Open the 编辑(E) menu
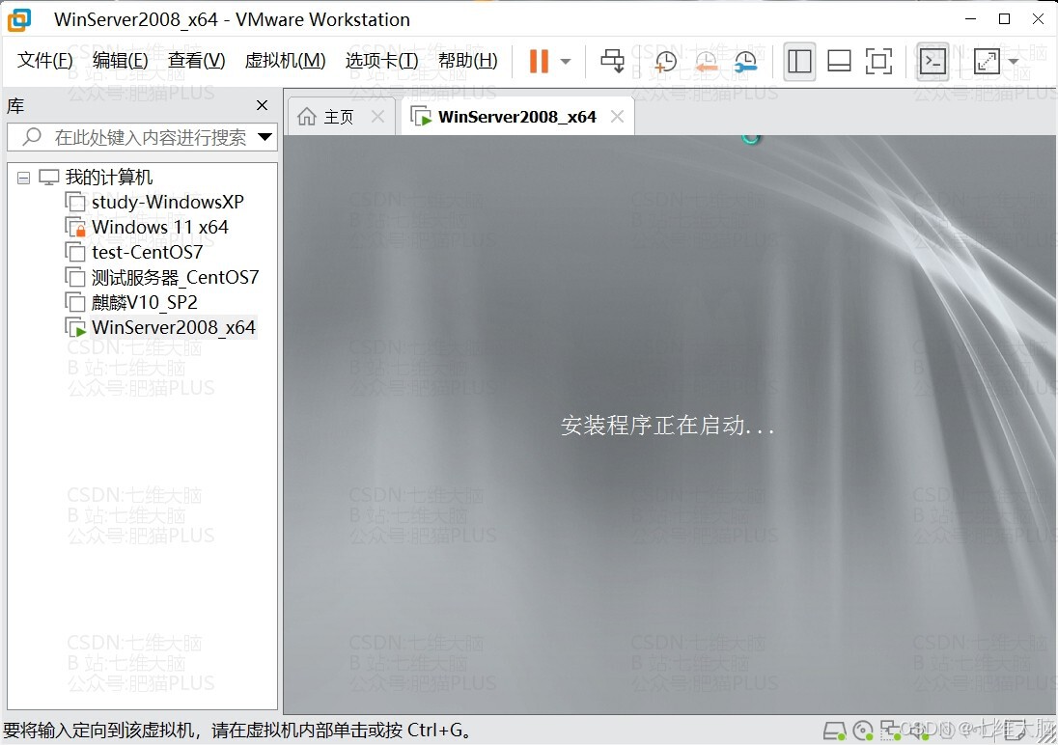 (x=120, y=61)
